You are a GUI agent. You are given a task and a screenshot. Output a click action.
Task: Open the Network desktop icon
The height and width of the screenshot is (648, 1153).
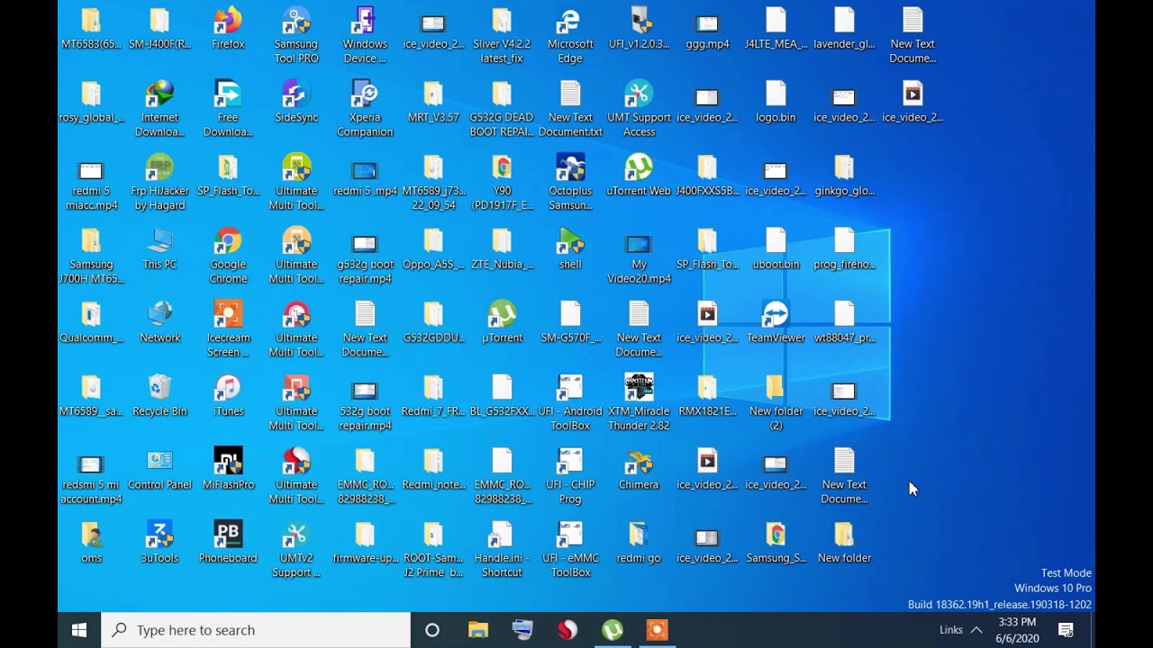[x=159, y=322]
